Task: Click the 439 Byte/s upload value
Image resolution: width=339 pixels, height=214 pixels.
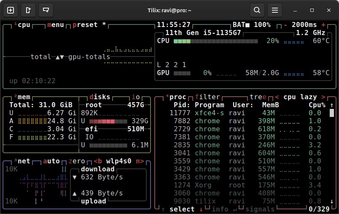Action: (x=102, y=193)
